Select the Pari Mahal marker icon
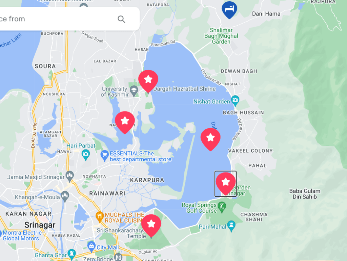347x261 pixels. pyautogui.click(x=231, y=226)
